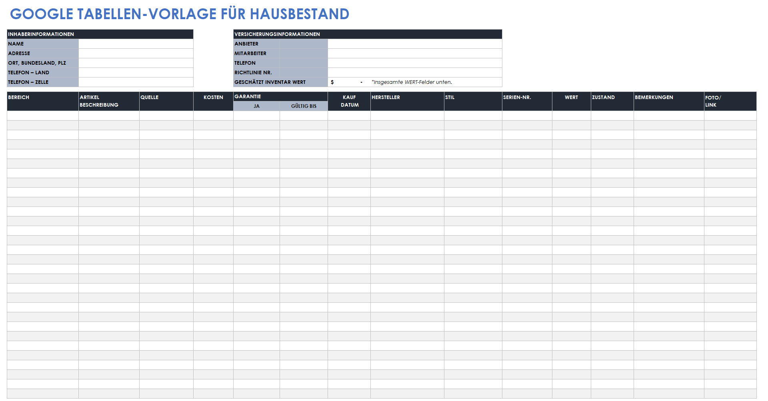Click first empty row cell under KOSTEN
The image size is (768, 401).
tap(214, 116)
